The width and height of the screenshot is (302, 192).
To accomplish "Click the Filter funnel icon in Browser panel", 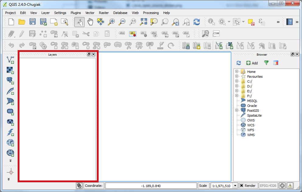I will click(266, 63).
